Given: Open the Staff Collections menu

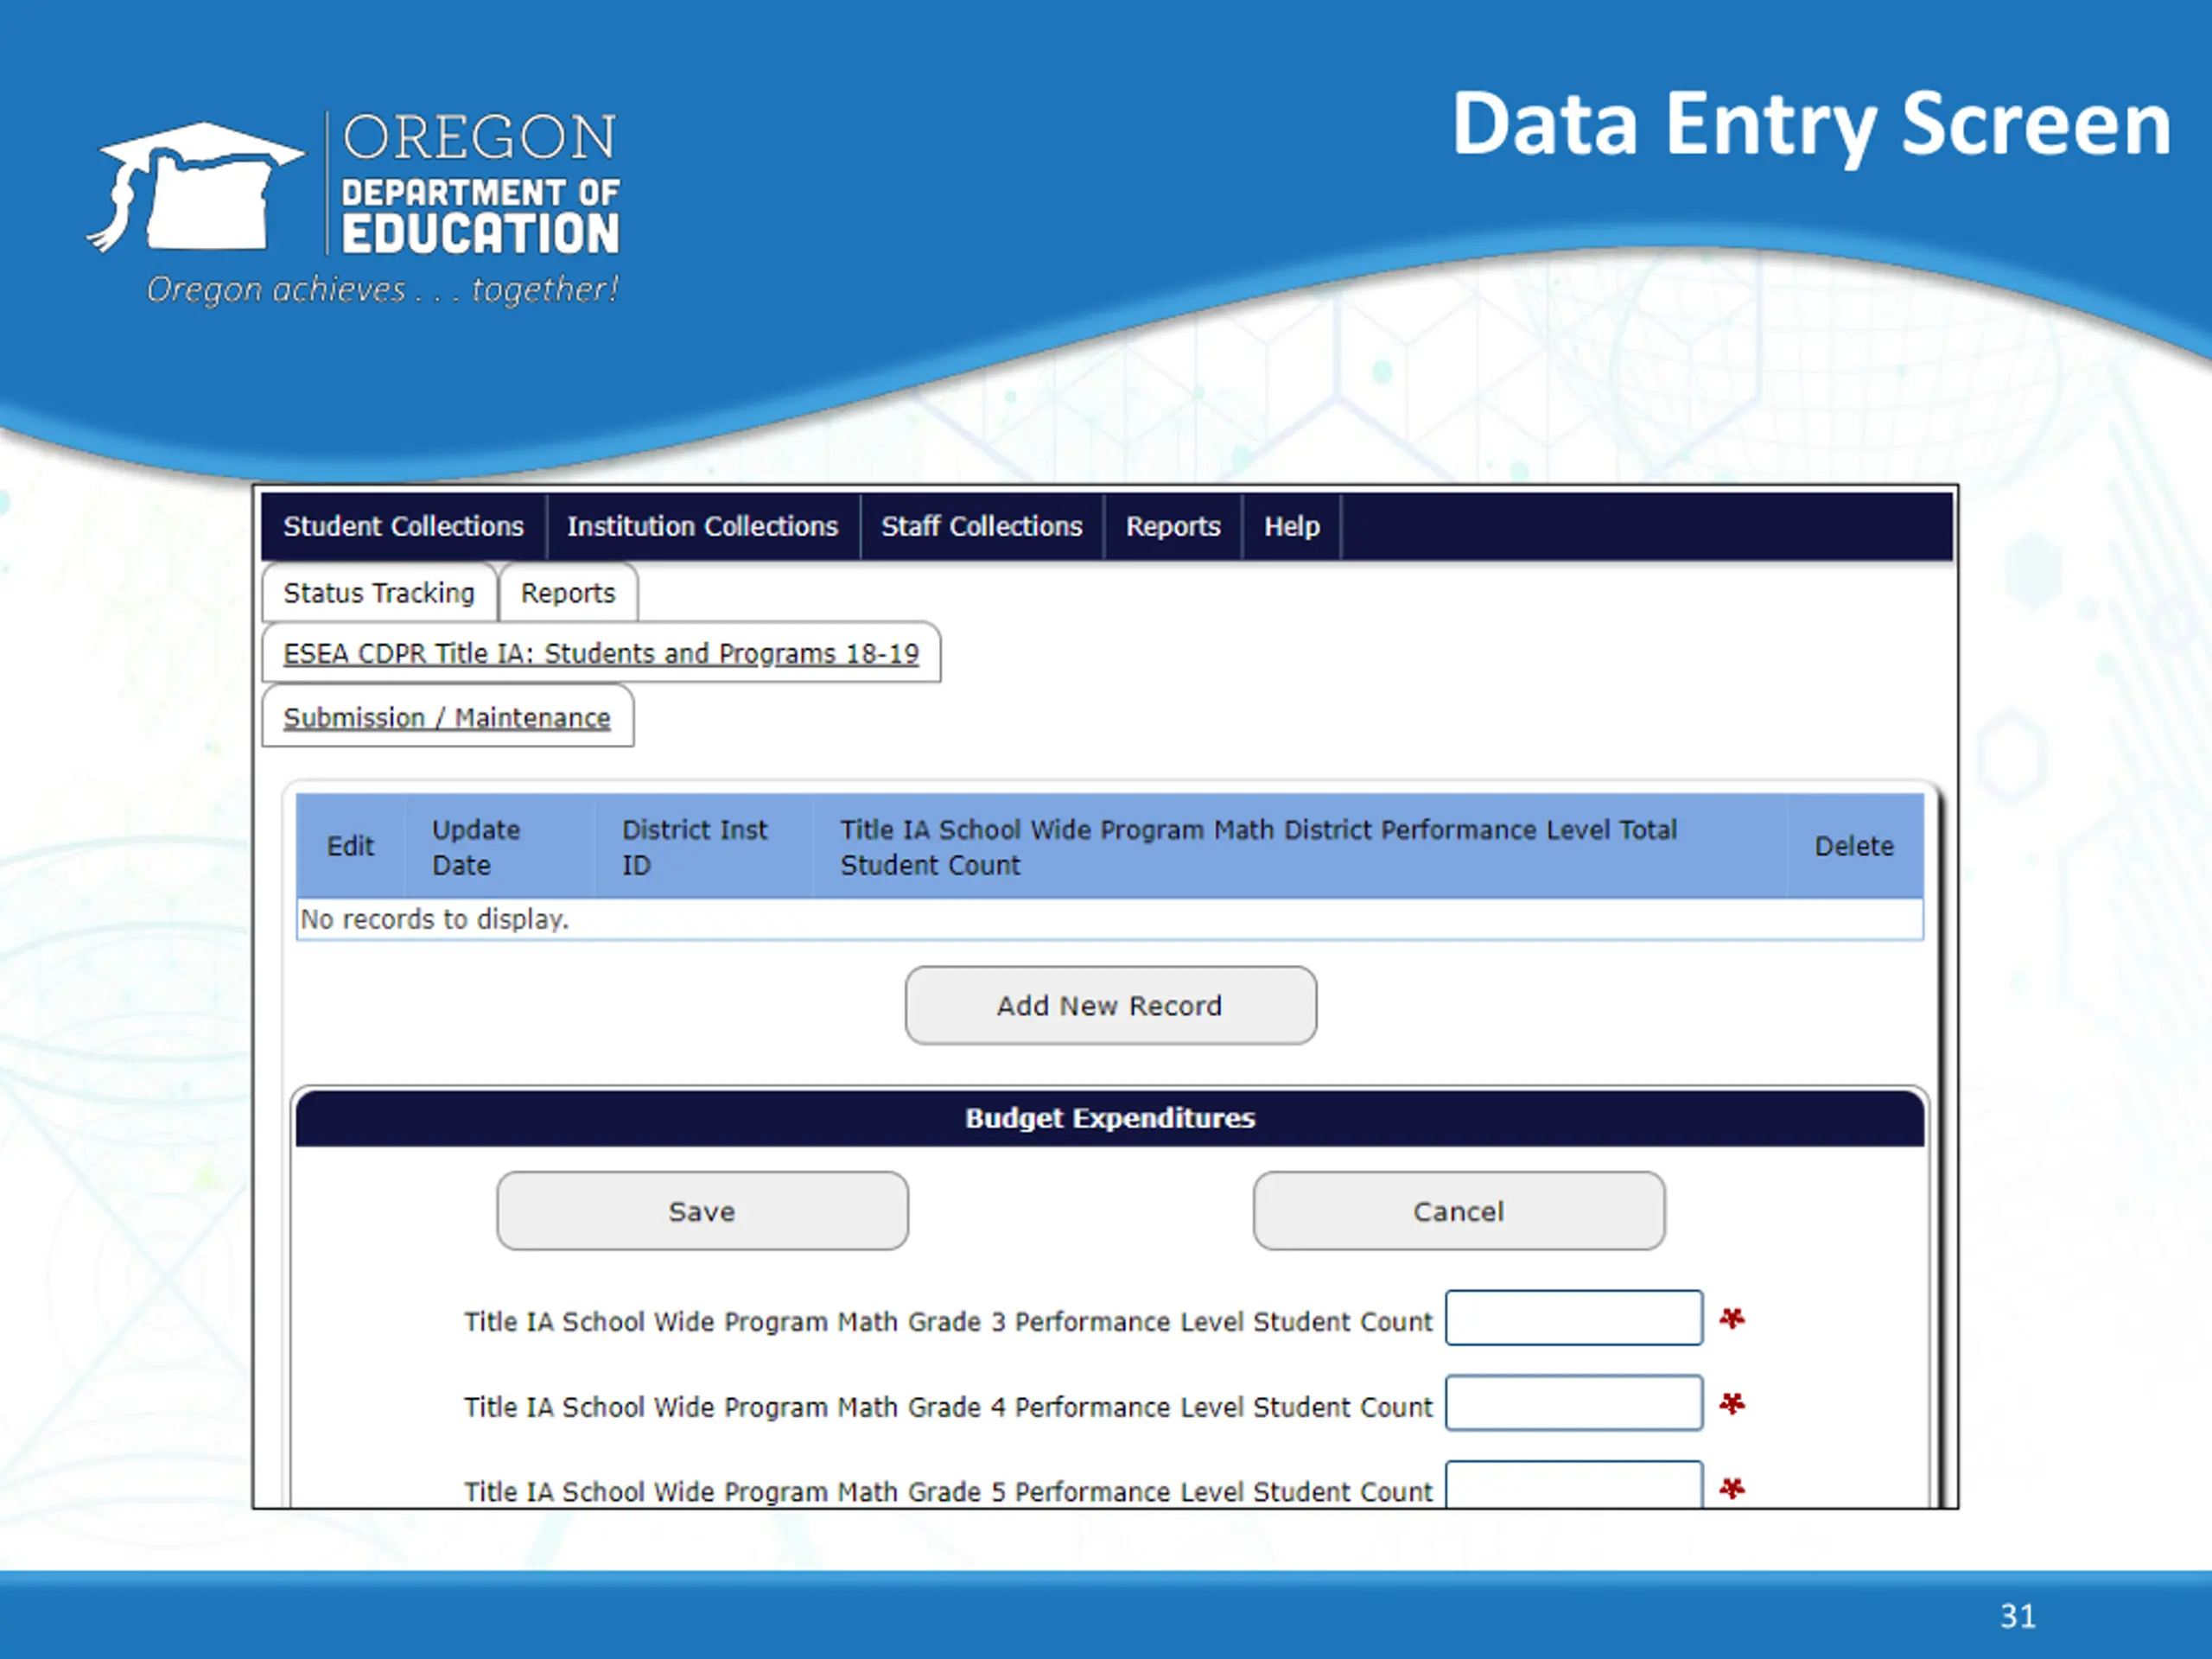Looking at the screenshot, I should tap(981, 526).
